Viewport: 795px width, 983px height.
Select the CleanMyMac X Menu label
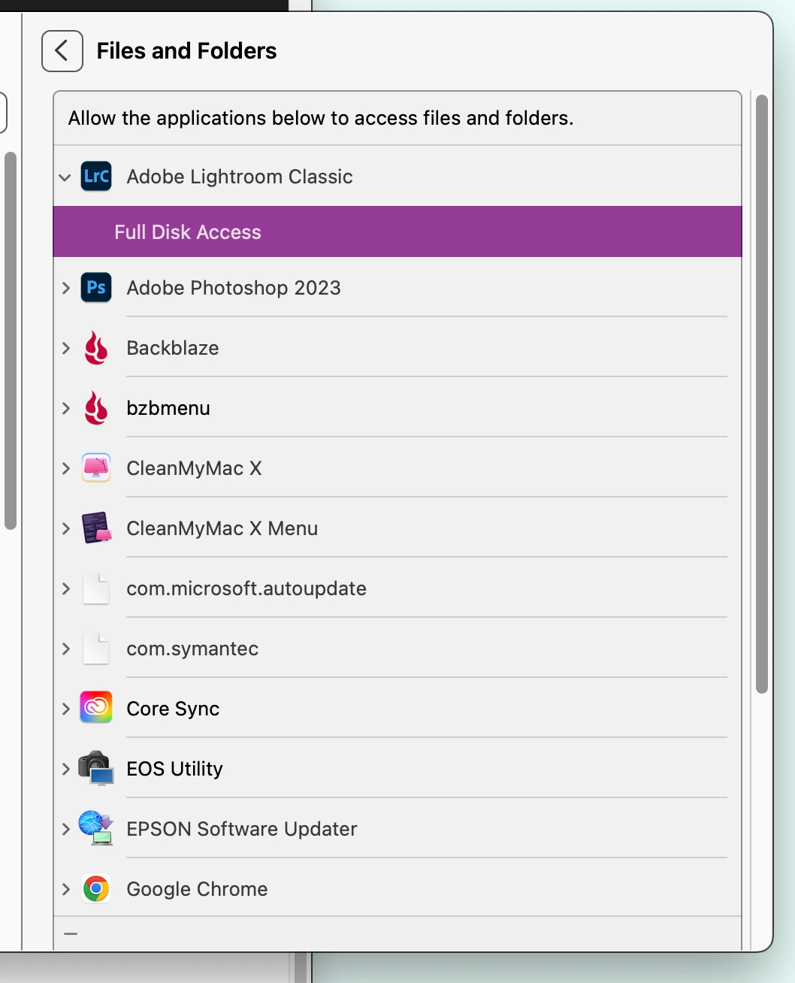point(222,528)
